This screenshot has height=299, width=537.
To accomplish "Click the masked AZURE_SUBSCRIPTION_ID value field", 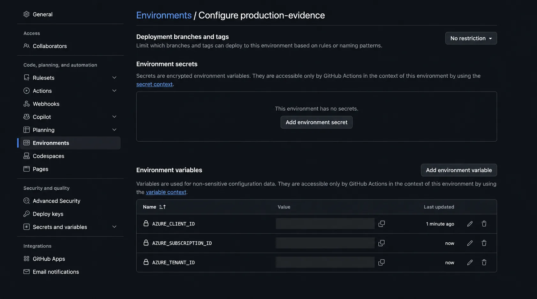I will [x=325, y=243].
